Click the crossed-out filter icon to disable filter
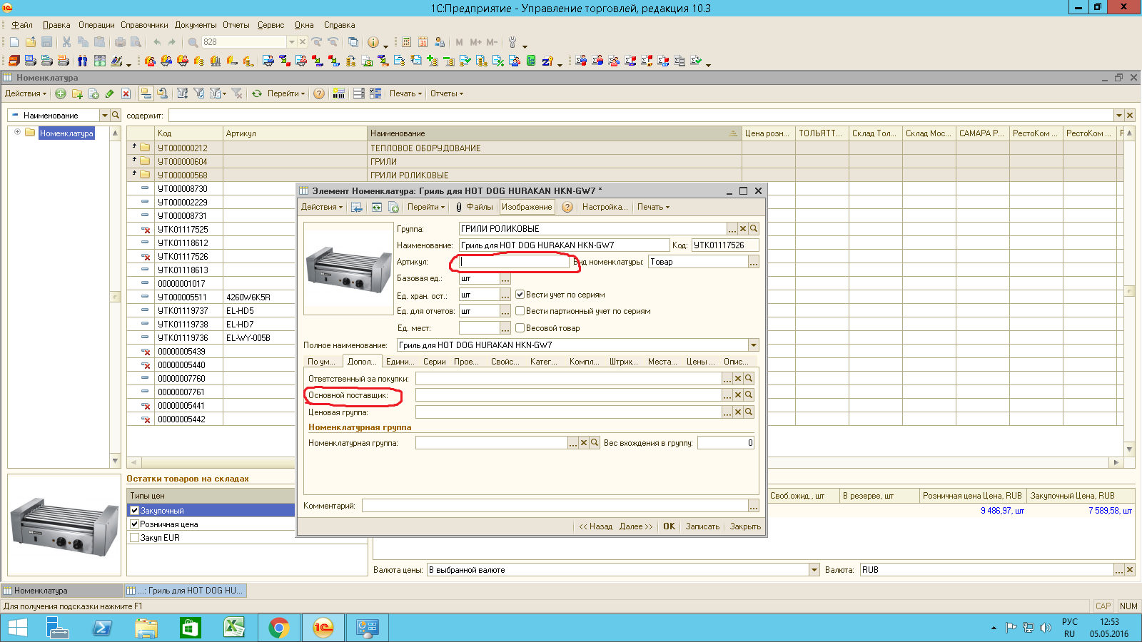This screenshot has height=642, width=1142. click(237, 93)
